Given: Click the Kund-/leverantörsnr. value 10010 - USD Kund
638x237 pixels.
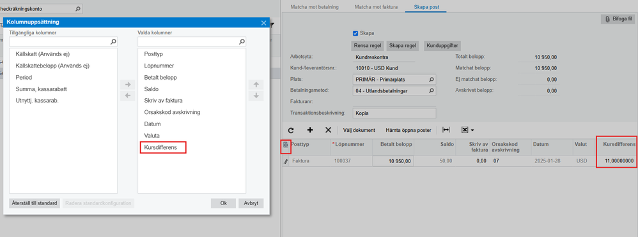Looking at the screenshot, I should click(x=377, y=68).
